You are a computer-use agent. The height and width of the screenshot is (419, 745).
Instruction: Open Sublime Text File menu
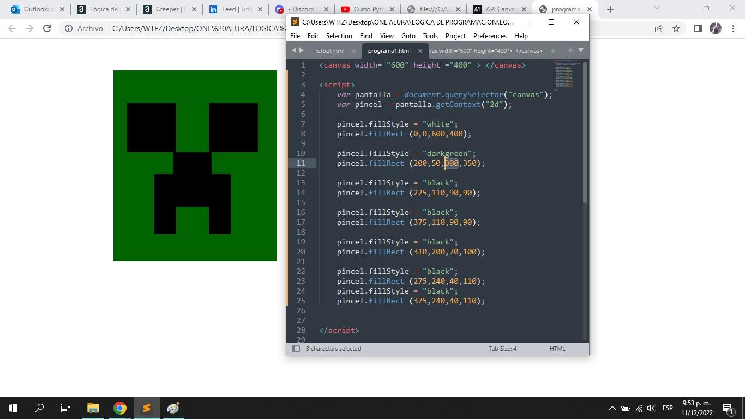[x=295, y=35]
